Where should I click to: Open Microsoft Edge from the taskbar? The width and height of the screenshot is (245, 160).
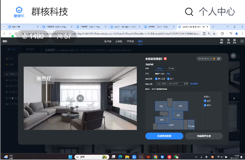120,157
